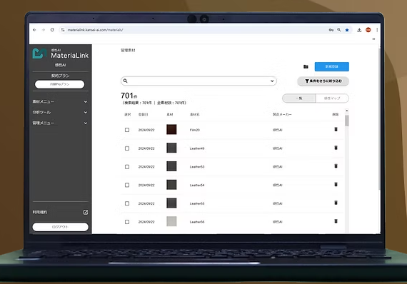Viewport: 407px width, 284px height.
Task: Click the list scrollbar up arrow
Action: coord(347,111)
